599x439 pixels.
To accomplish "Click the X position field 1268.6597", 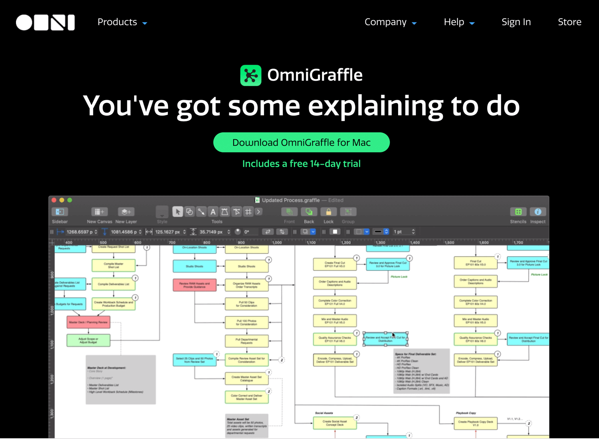I will pyautogui.click(x=80, y=232).
